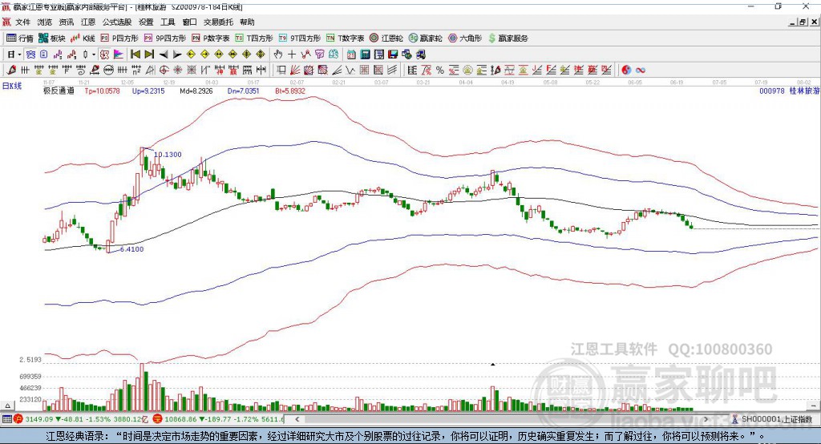The width and height of the screenshot is (821, 444).
Task: Open the P数字表 tool
Action: click(211, 38)
